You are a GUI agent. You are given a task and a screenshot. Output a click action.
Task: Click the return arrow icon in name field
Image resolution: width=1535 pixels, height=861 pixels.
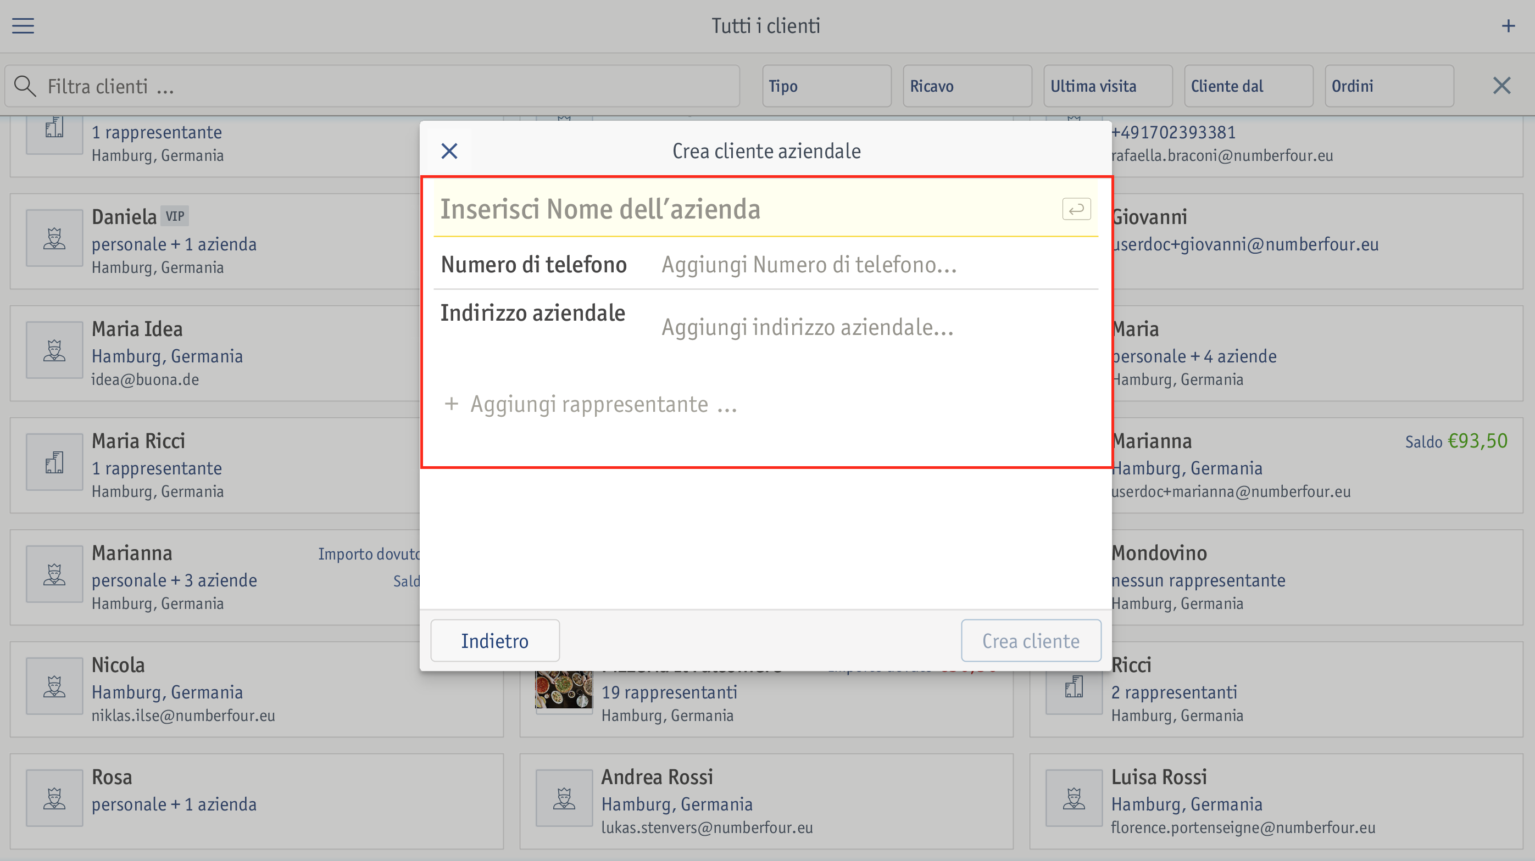(1076, 209)
